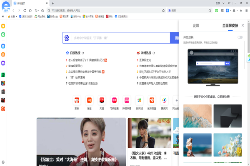
Task: Select the new tab page tab
Action: 30,3
